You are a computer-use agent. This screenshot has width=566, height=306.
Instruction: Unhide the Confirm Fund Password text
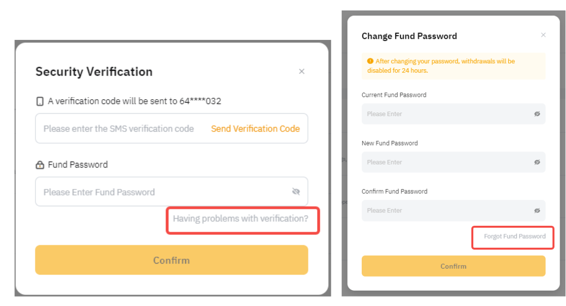537,211
